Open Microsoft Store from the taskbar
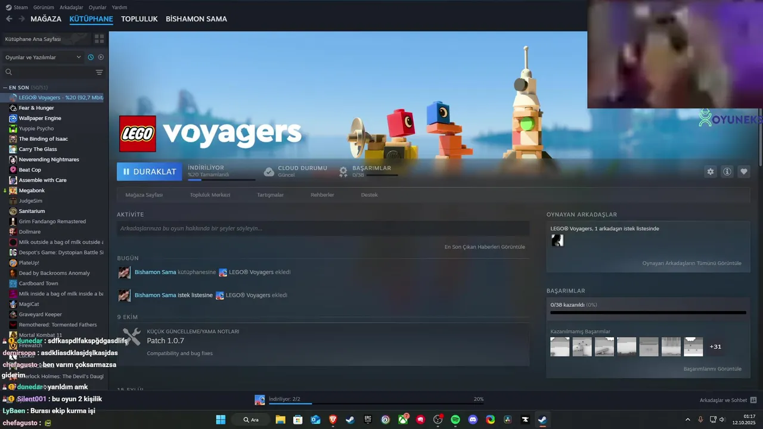 point(297,419)
